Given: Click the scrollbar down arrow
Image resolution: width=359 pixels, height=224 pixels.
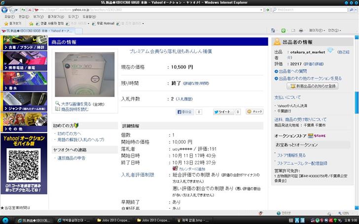Looking at the screenshot, I should (357, 208).
